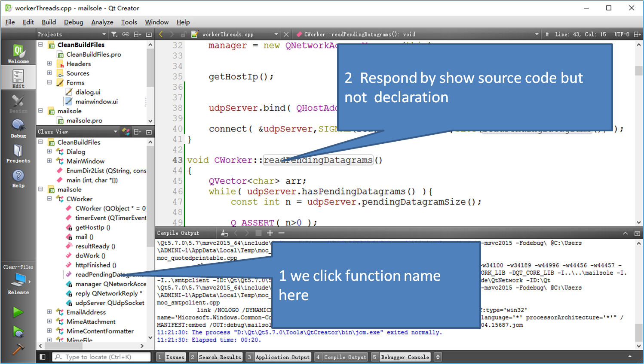The width and height of the screenshot is (644, 364).
Task: Collapse the CleanBuildFiles project node
Action: (x=40, y=45)
